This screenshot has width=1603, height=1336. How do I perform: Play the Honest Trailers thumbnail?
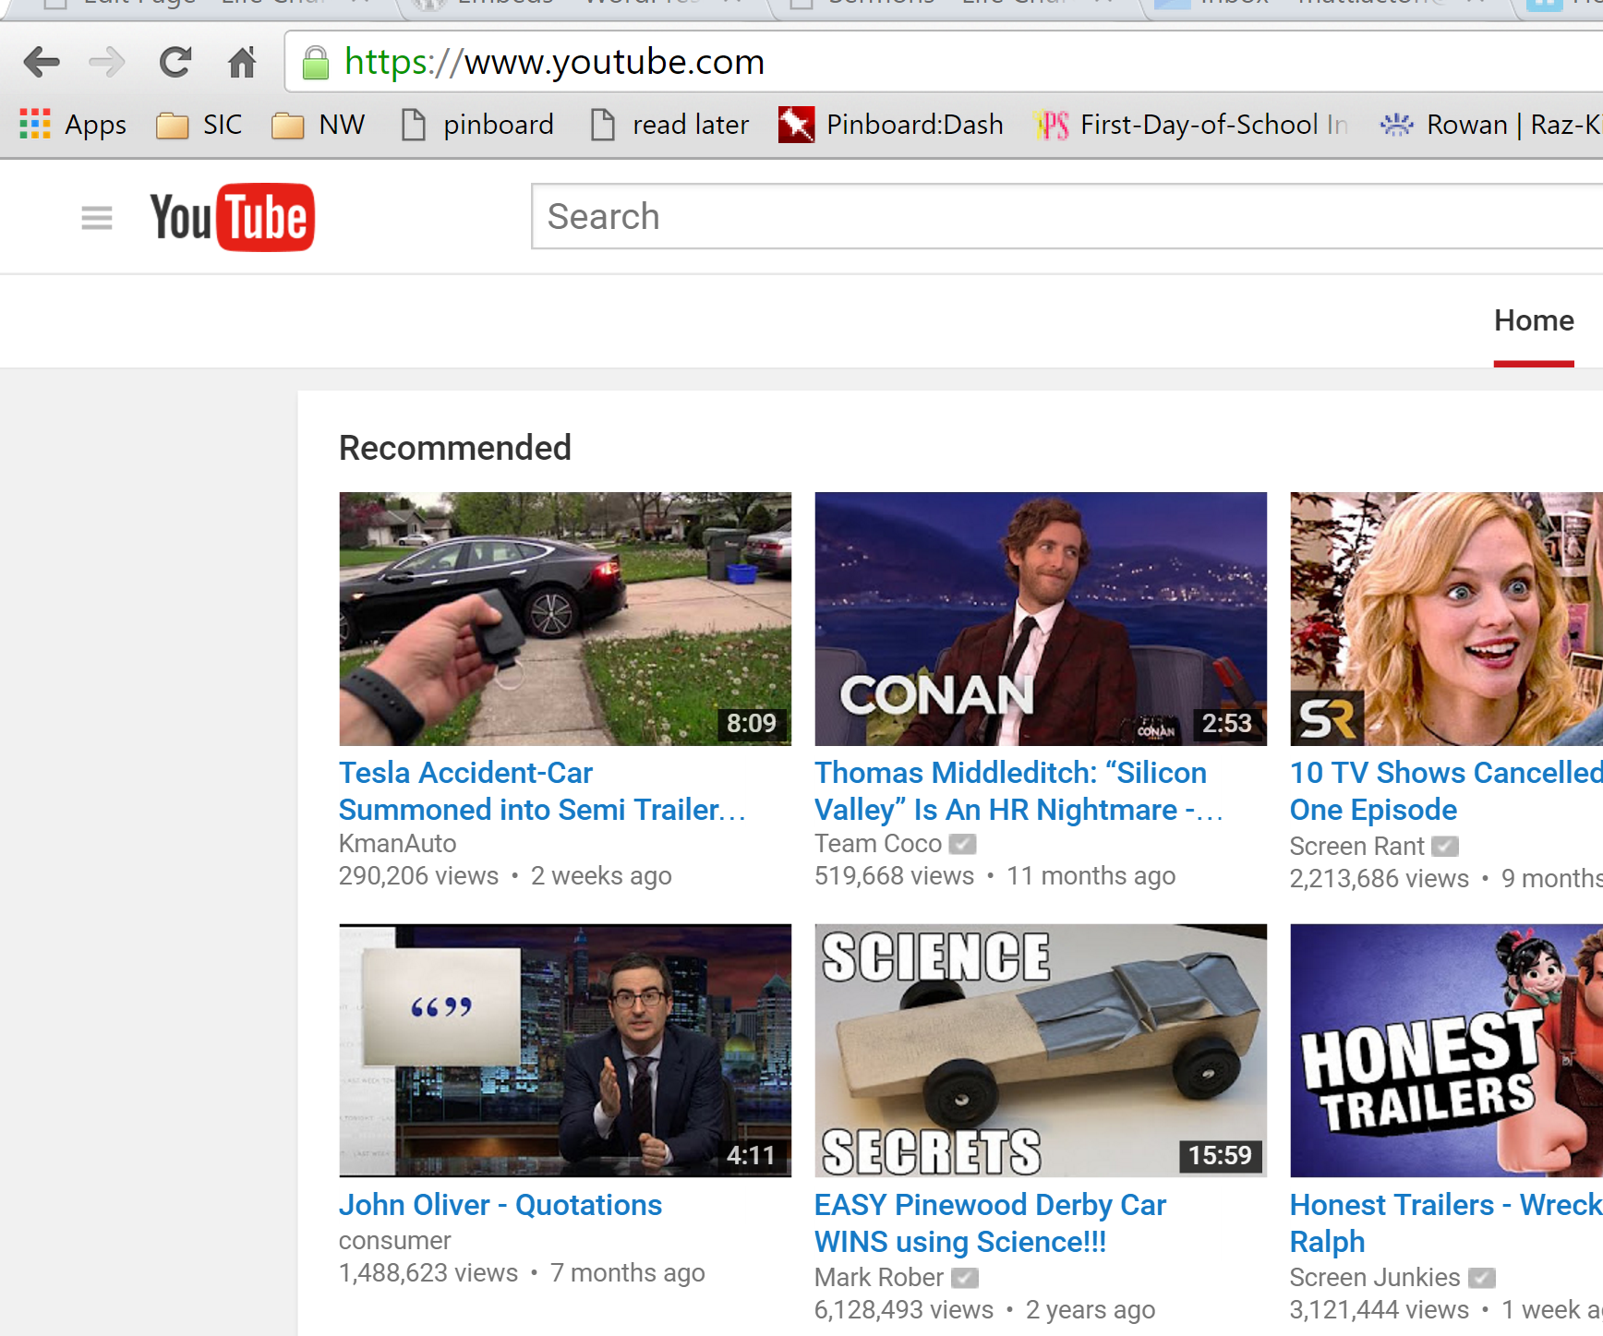point(1446,1051)
